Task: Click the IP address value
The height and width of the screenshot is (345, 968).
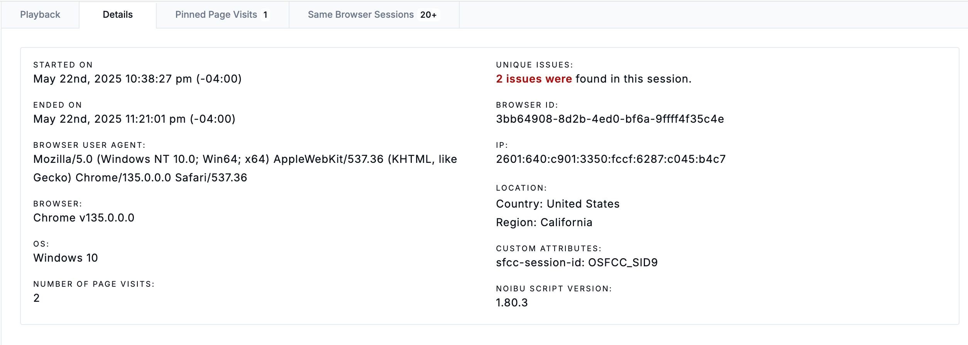Action: [x=611, y=159]
